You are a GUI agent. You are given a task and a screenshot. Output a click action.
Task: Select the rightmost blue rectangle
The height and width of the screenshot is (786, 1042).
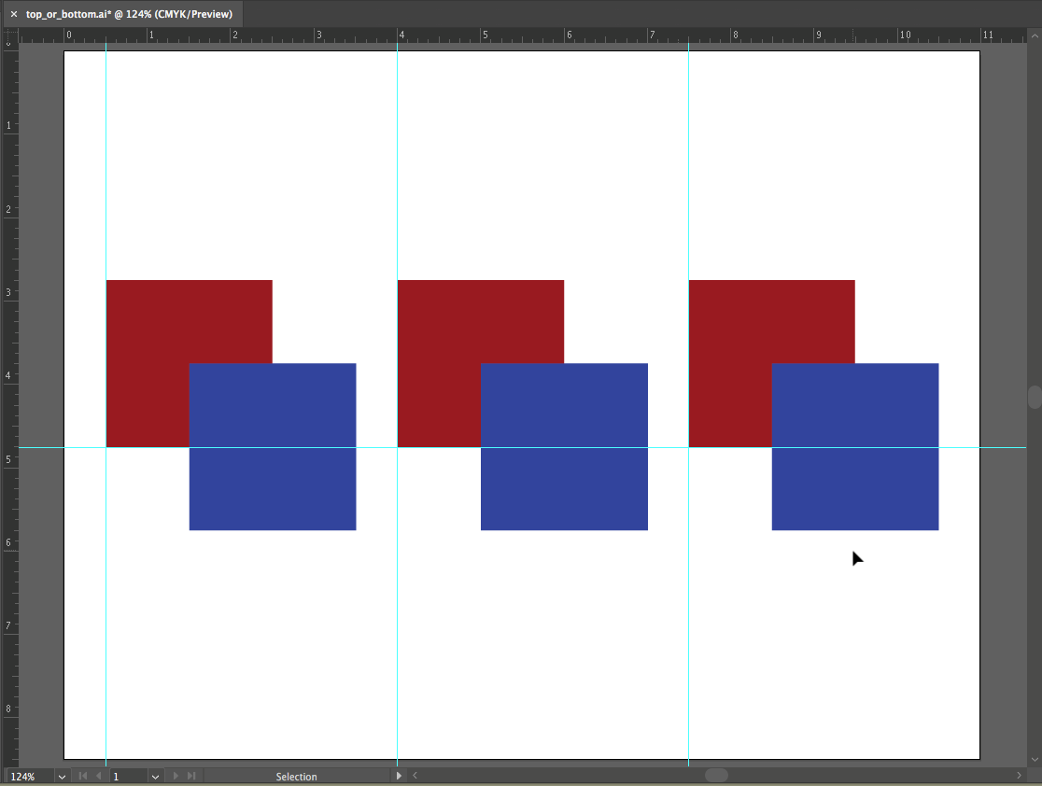coord(855,467)
